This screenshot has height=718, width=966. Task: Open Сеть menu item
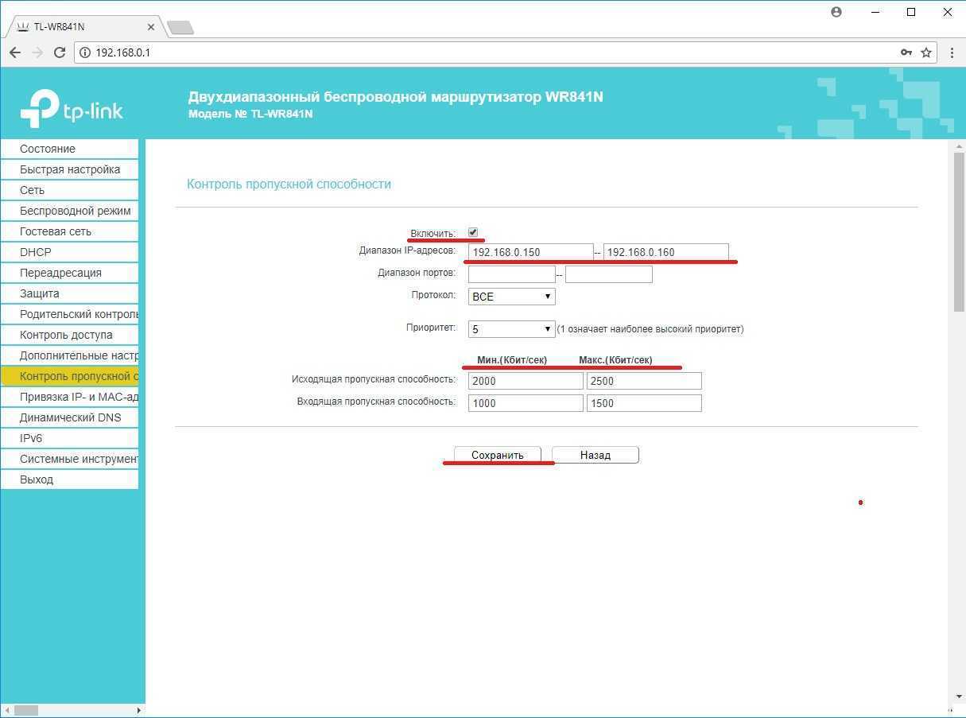[x=70, y=190]
